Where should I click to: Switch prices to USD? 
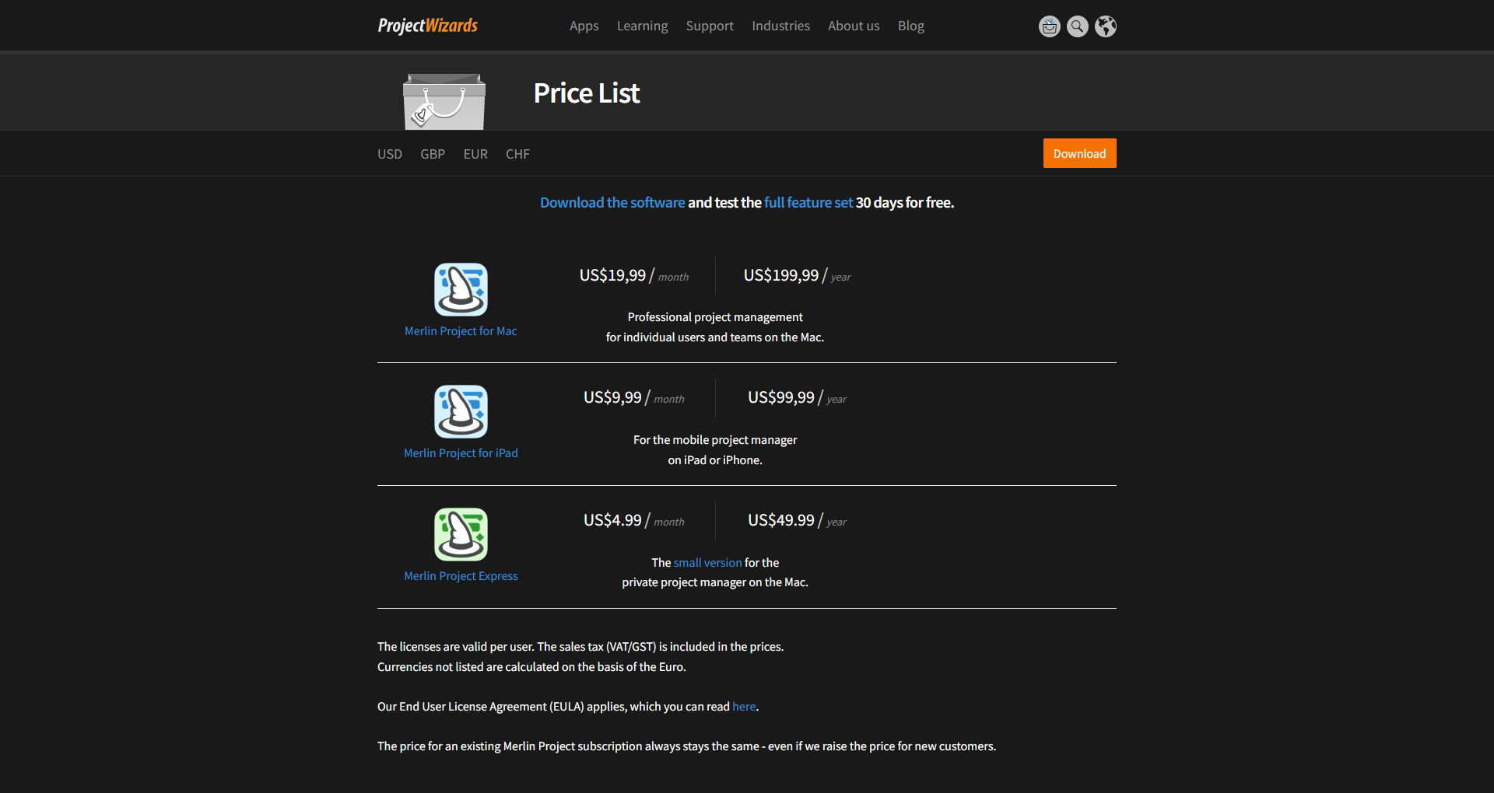(x=390, y=154)
